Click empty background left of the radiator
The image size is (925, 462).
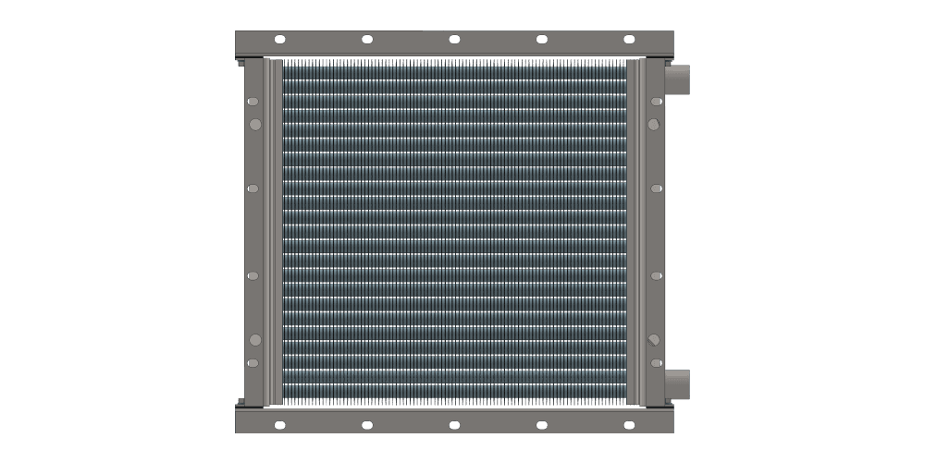[111, 231]
